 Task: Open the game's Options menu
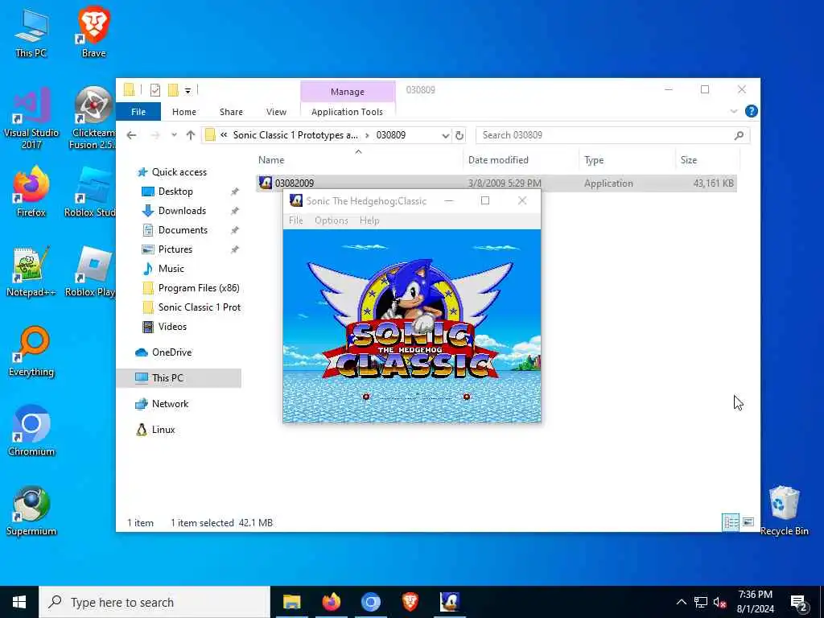[x=331, y=220]
